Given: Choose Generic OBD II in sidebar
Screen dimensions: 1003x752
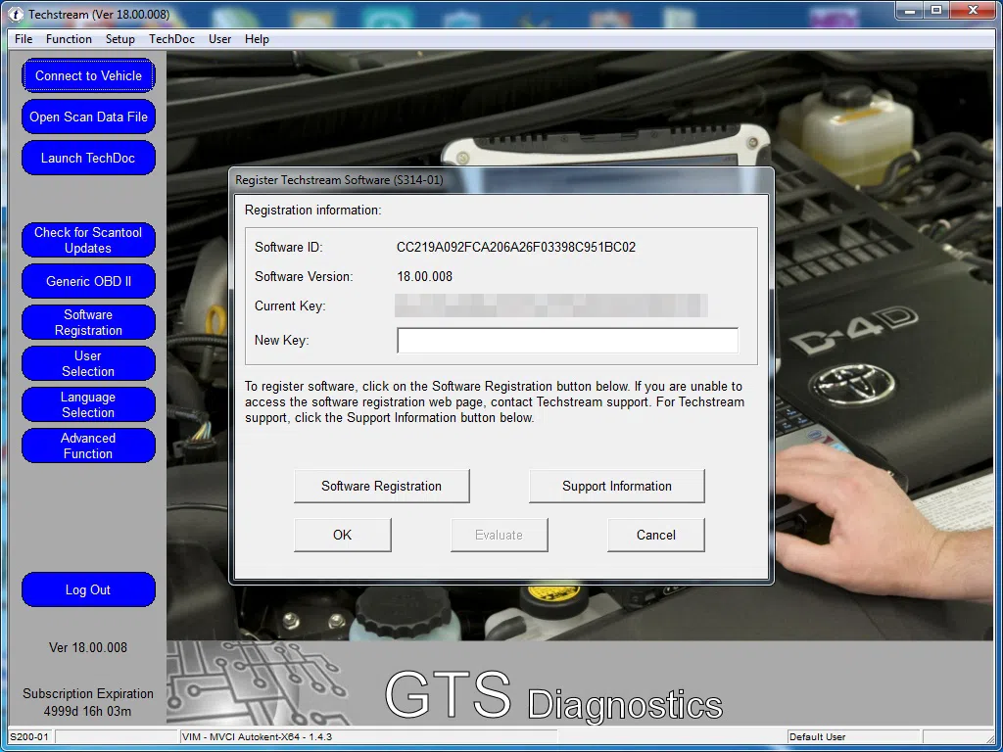Looking at the screenshot, I should [88, 281].
